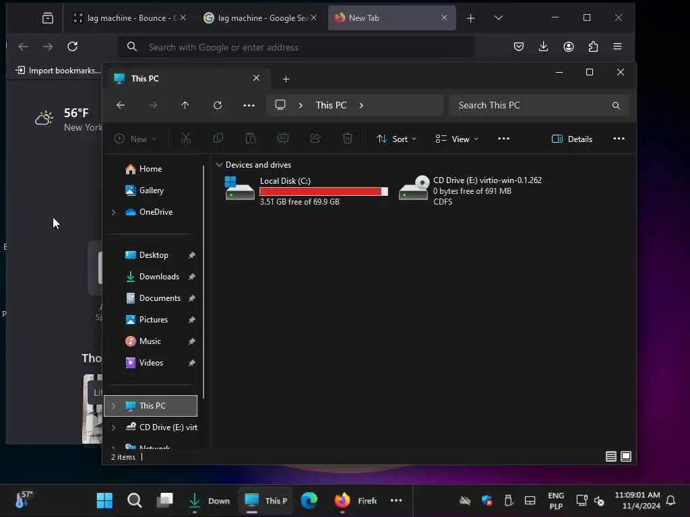The height and width of the screenshot is (517, 690).
Task: Open the View dropdown
Action: (x=457, y=139)
